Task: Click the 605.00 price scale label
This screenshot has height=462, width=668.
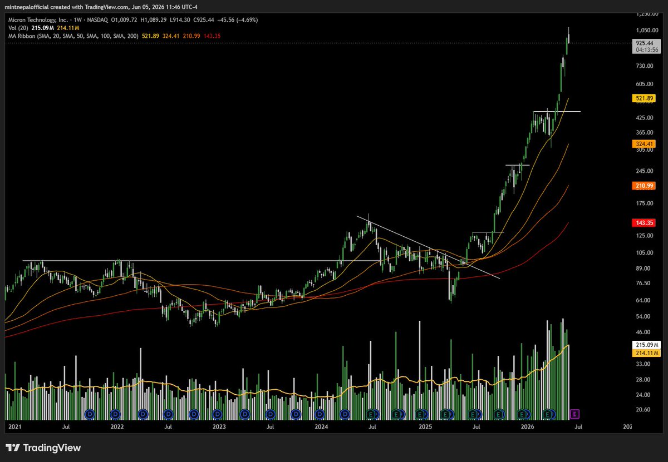Action: (x=644, y=84)
